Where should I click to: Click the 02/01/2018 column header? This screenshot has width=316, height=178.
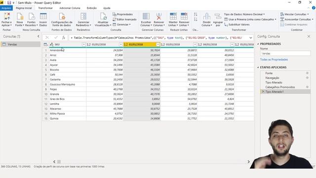[142, 44]
